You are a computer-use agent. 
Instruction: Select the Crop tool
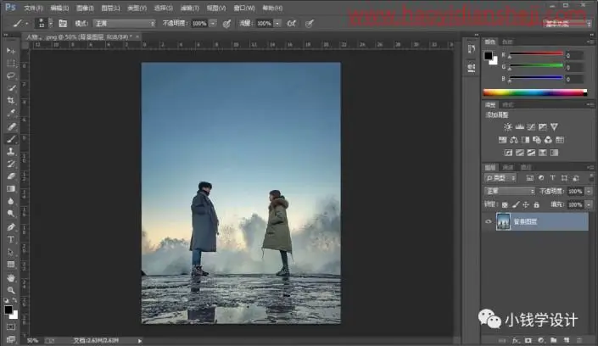click(x=11, y=101)
